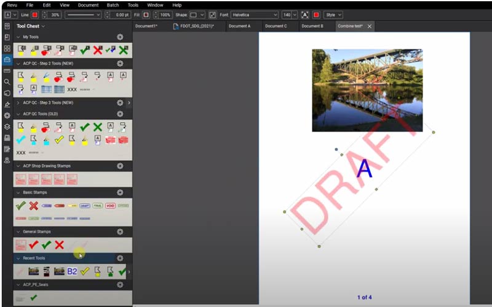Open the Tool Chest panel icon in sidebar
492x307 pixels.
coord(7,60)
